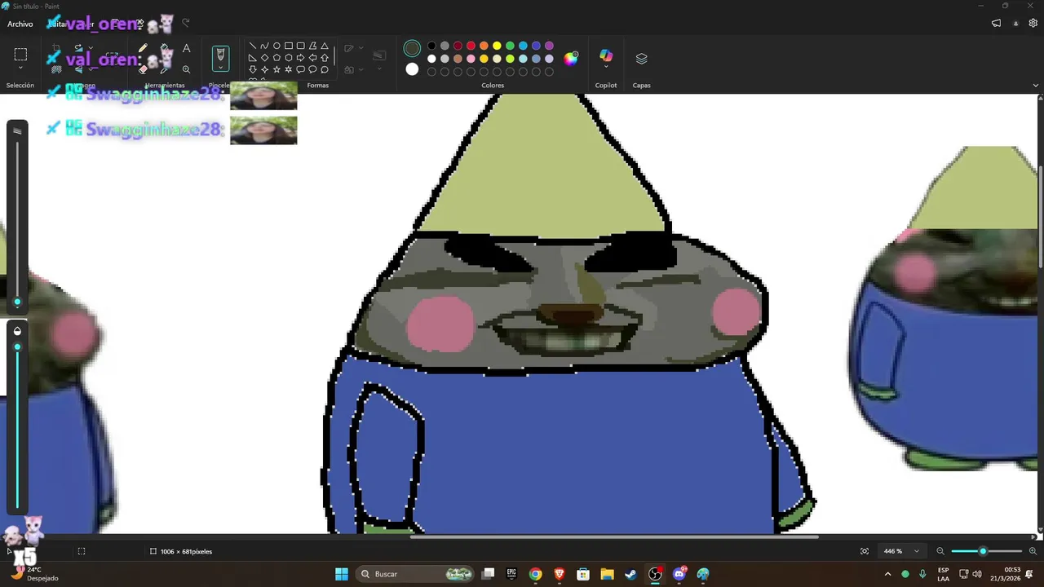The width and height of the screenshot is (1044, 587).
Task: Pick the green color swatch
Action: tap(510, 46)
